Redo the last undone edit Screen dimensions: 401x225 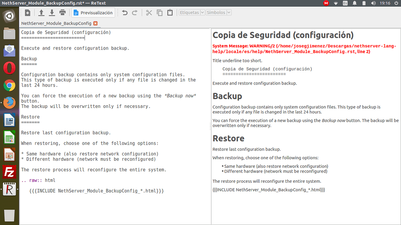[x=135, y=13]
